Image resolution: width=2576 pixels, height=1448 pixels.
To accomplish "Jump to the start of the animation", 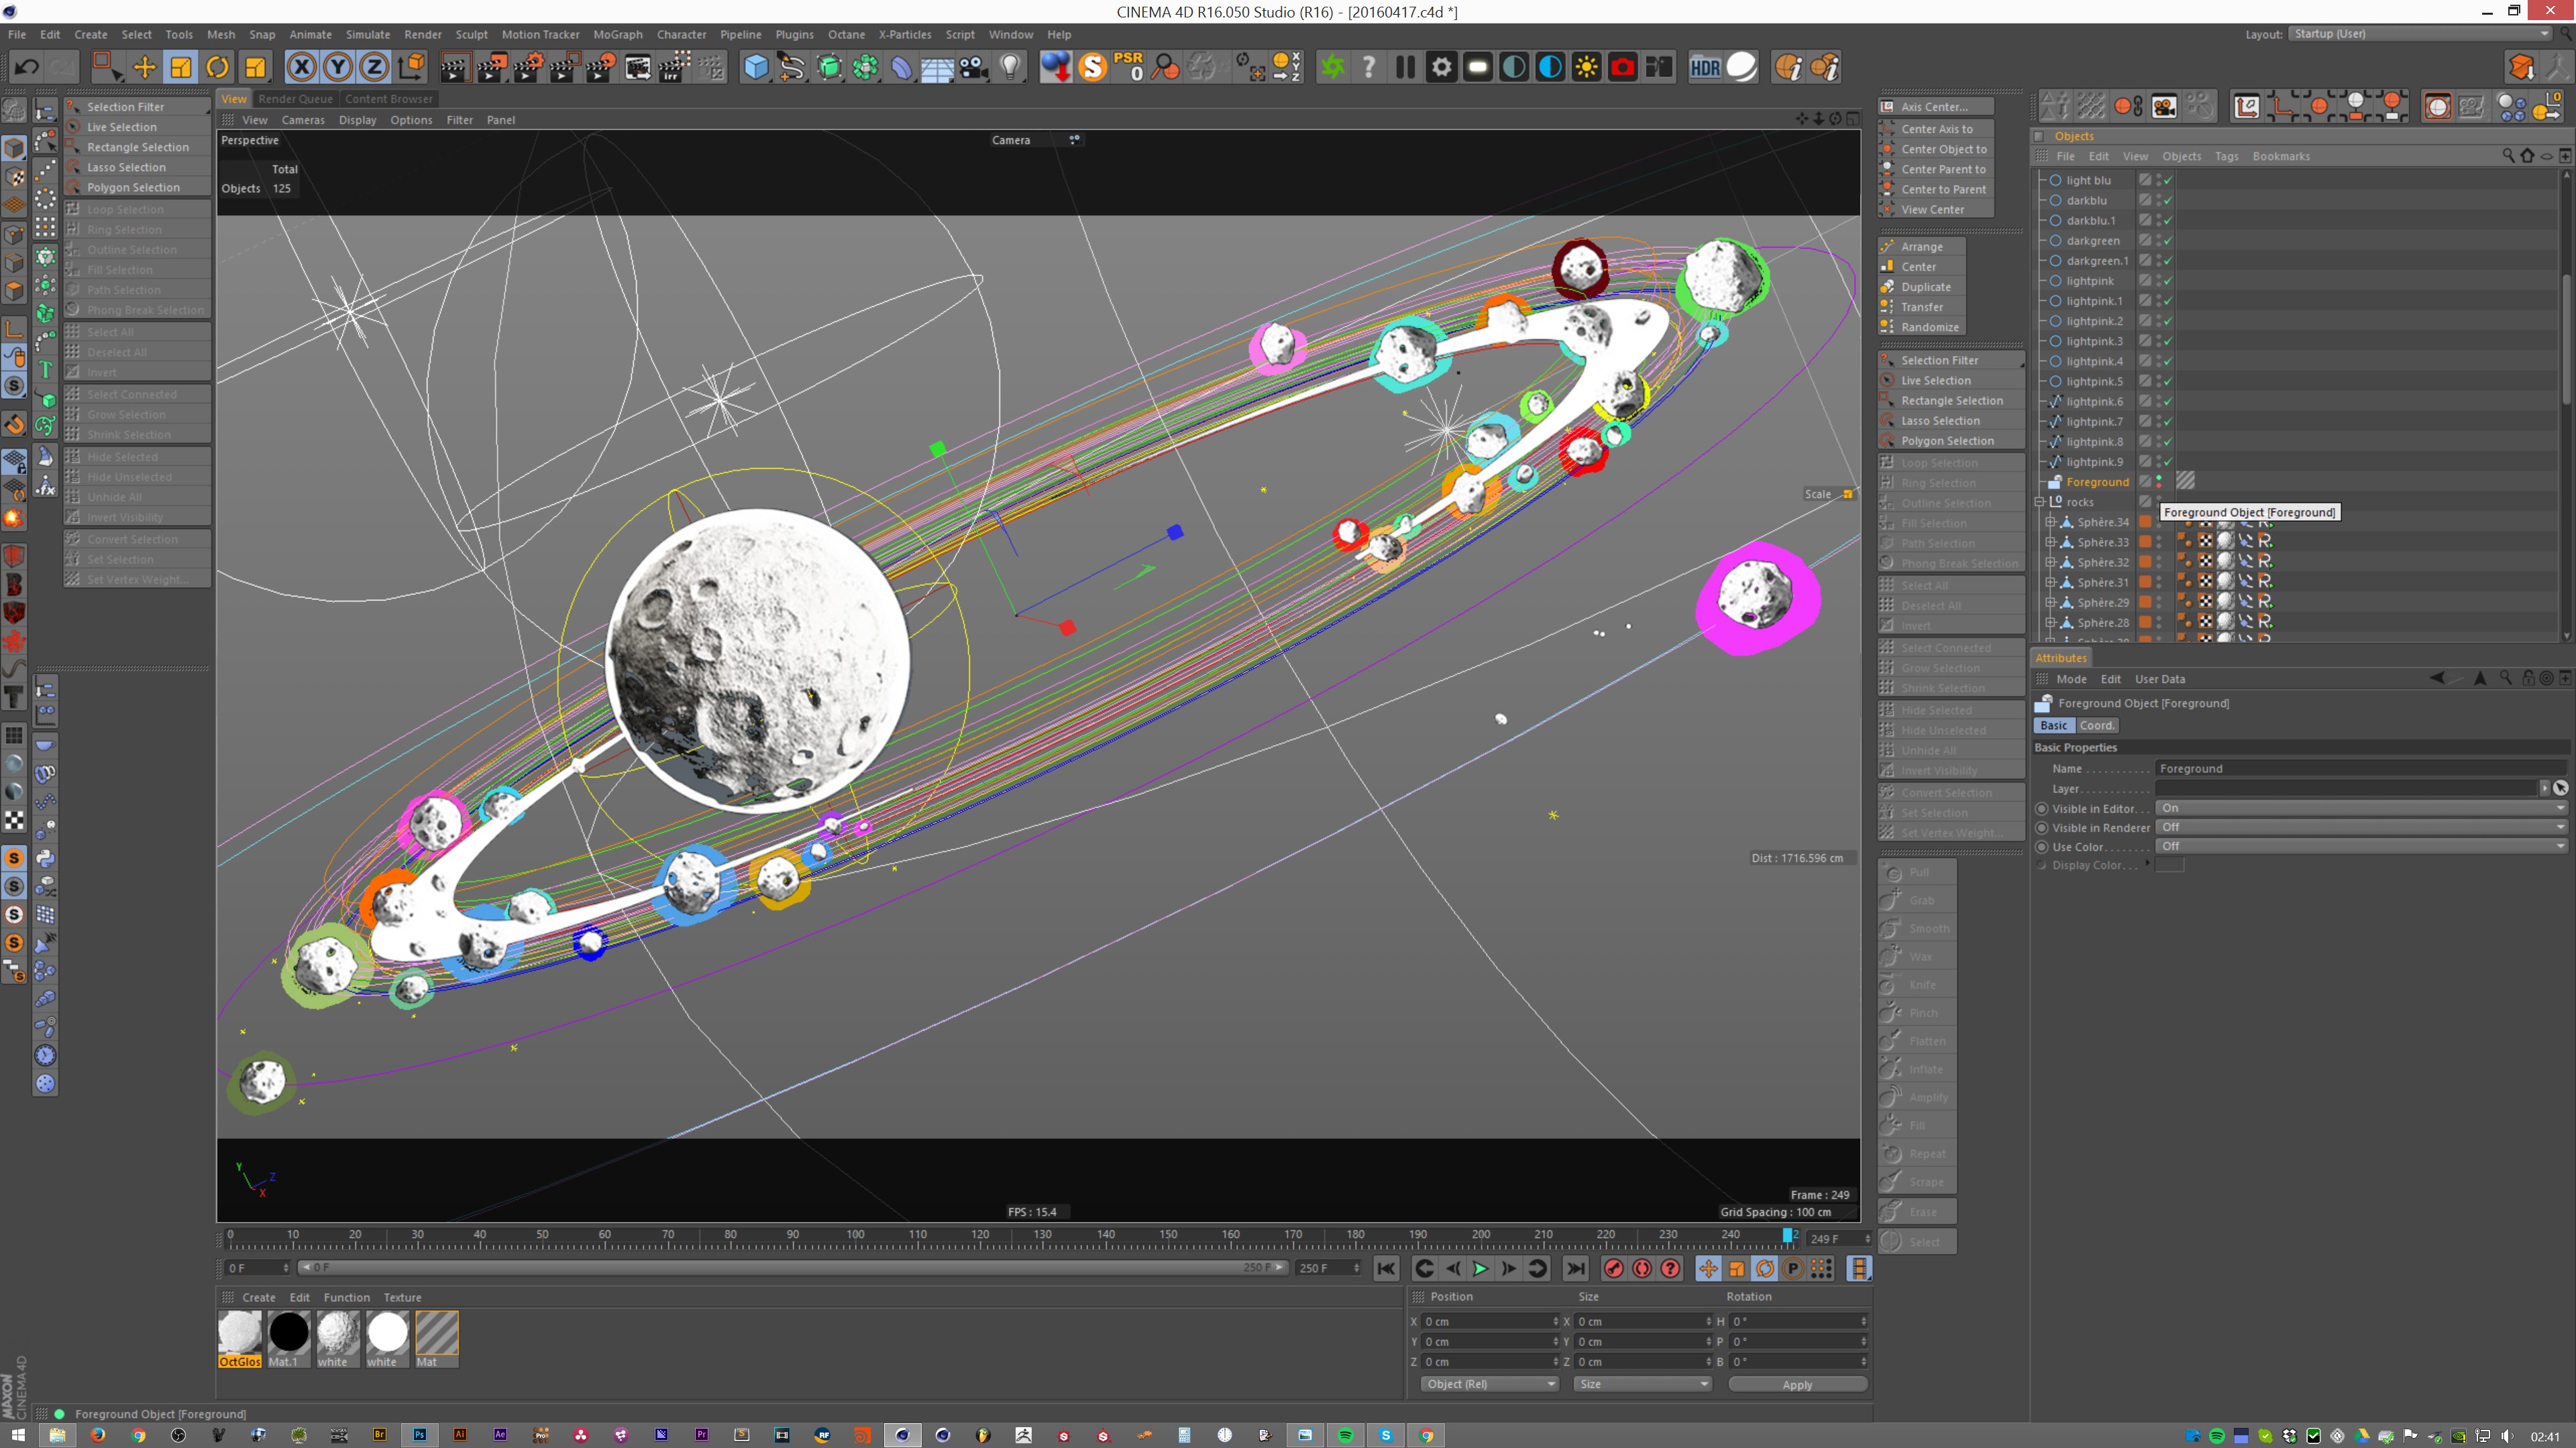I will pyautogui.click(x=1386, y=1268).
